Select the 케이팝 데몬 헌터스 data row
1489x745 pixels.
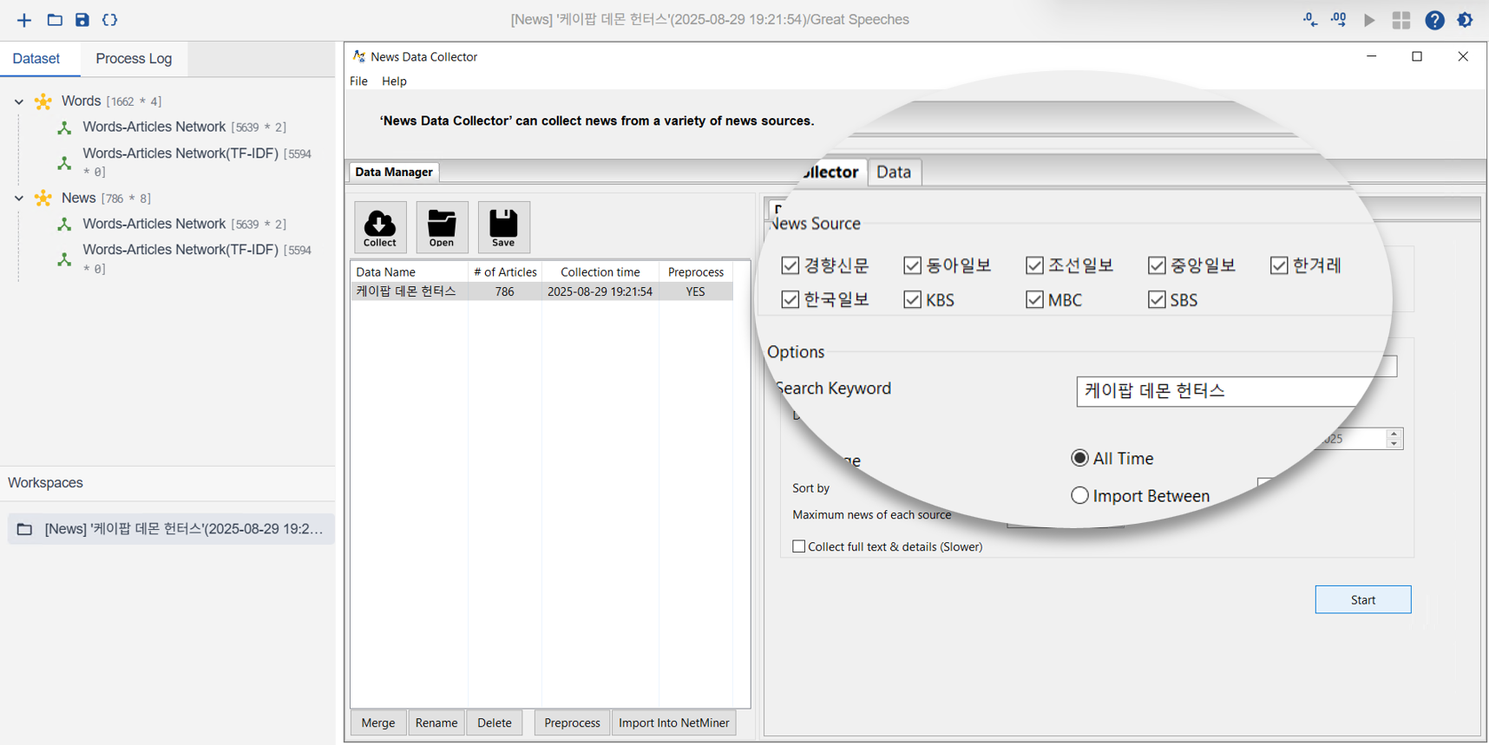pos(541,291)
